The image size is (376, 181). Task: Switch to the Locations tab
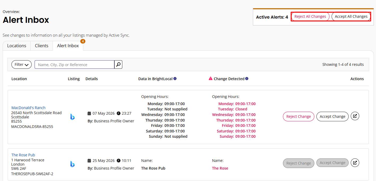click(17, 46)
